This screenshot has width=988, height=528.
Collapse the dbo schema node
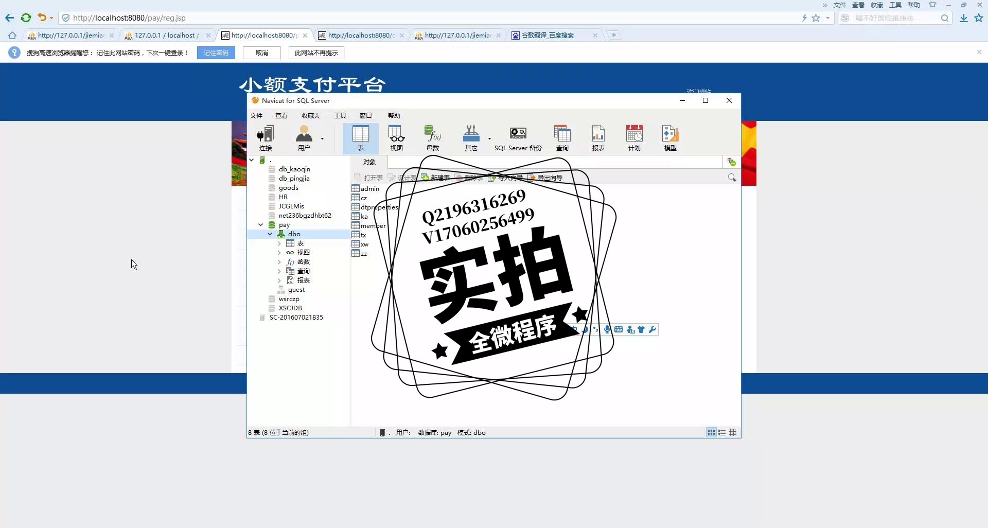click(x=270, y=234)
